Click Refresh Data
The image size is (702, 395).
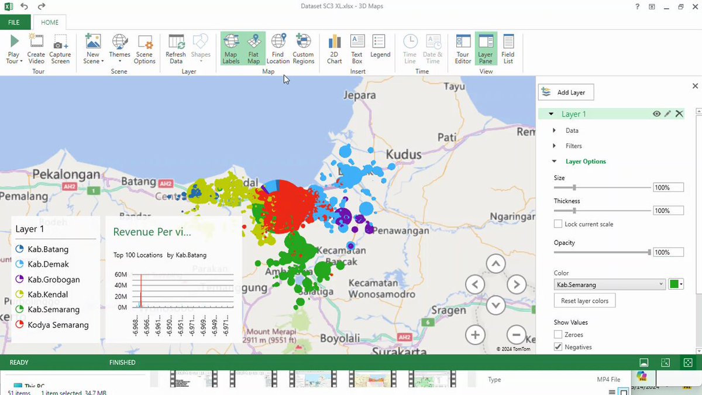click(x=176, y=49)
